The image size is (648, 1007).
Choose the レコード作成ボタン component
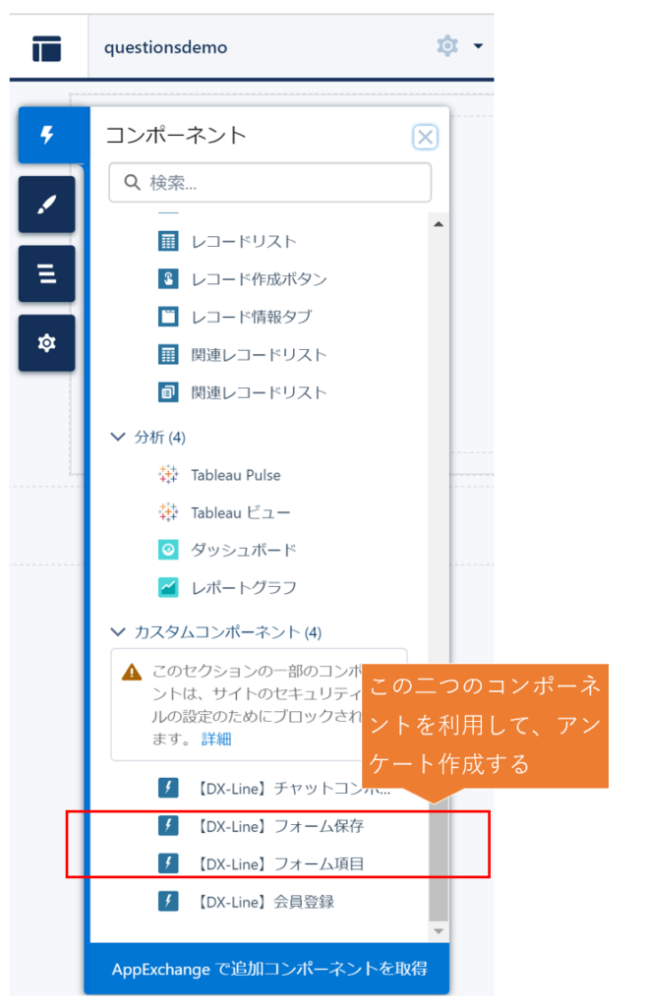click(259, 278)
